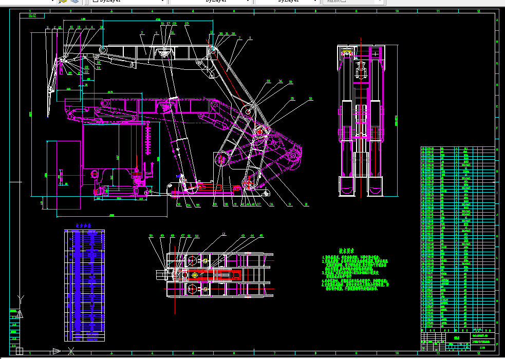Select balloon number 45 on plan view
The image size is (505, 359).
pos(261,236)
